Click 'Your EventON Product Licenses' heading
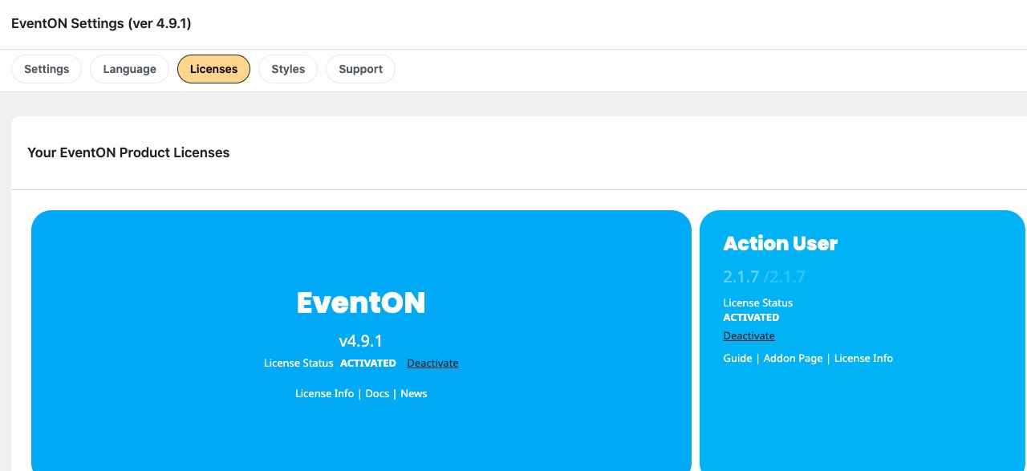The height and width of the screenshot is (471, 1027). point(128,152)
